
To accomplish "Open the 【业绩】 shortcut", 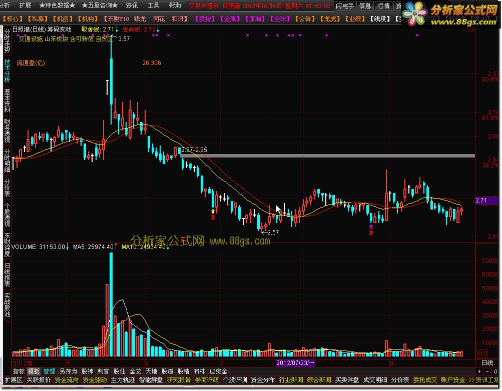I will click(x=355, y=19).
